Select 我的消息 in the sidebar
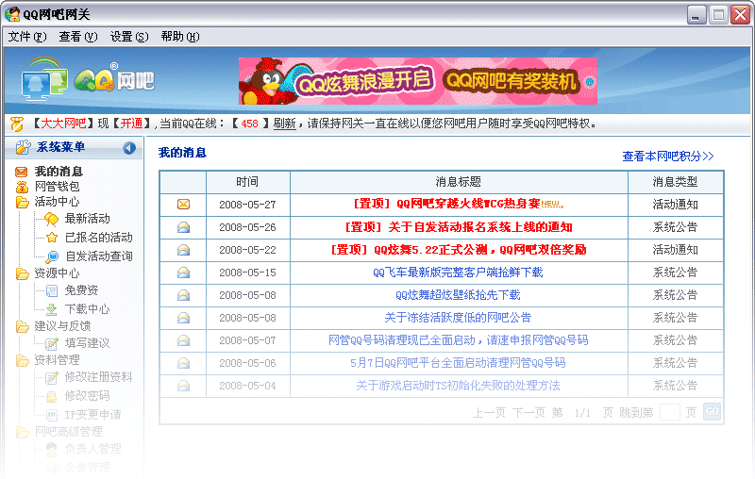This screenshot has width=755, height=479. click(59, 172)
